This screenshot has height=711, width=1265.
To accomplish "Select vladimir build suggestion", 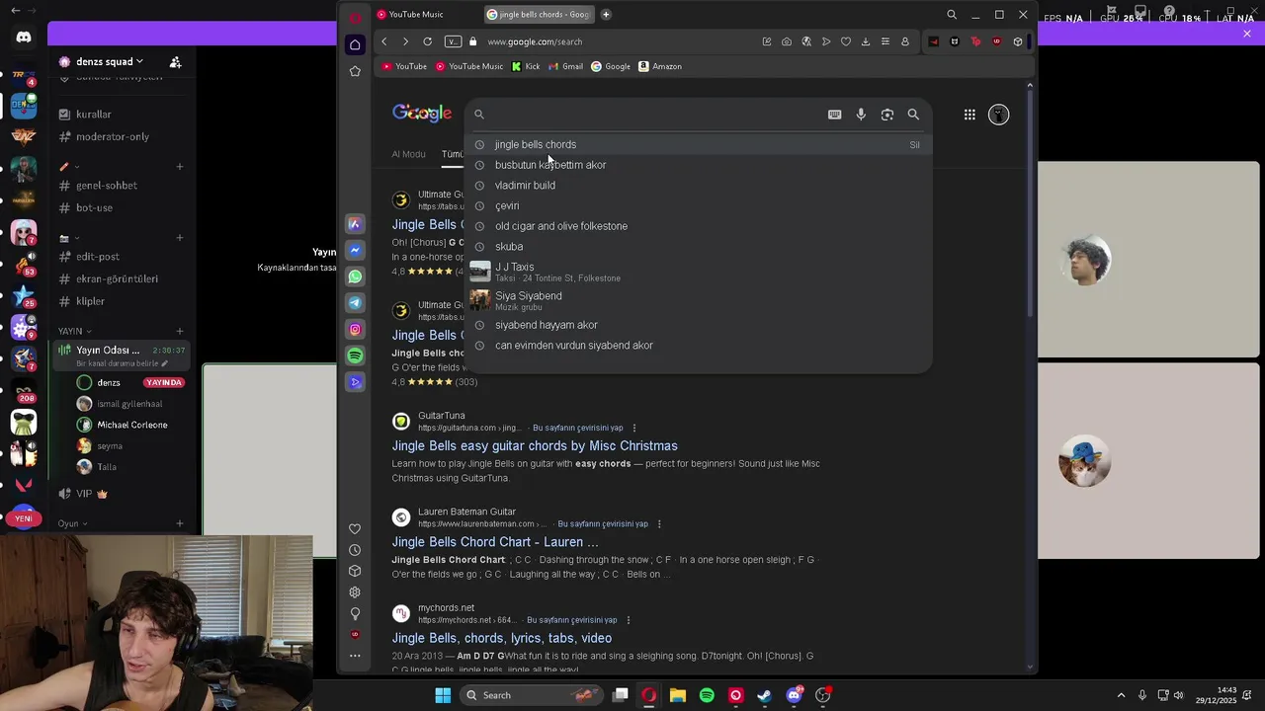I will coord(698,186).
